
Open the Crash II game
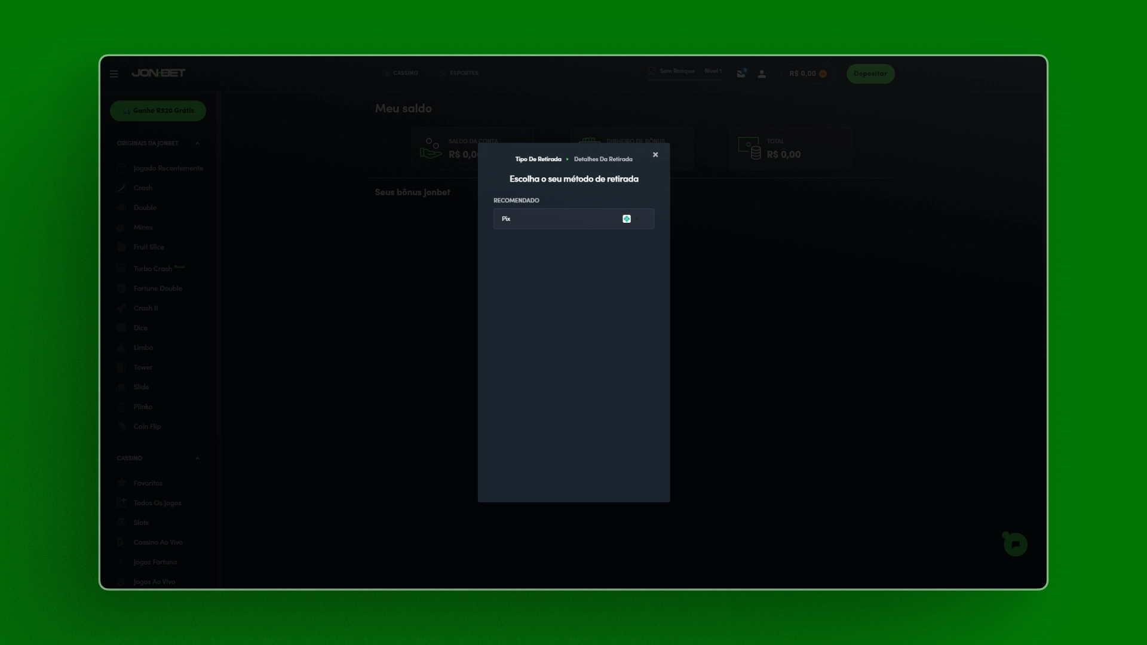click(x=138, y=308)
